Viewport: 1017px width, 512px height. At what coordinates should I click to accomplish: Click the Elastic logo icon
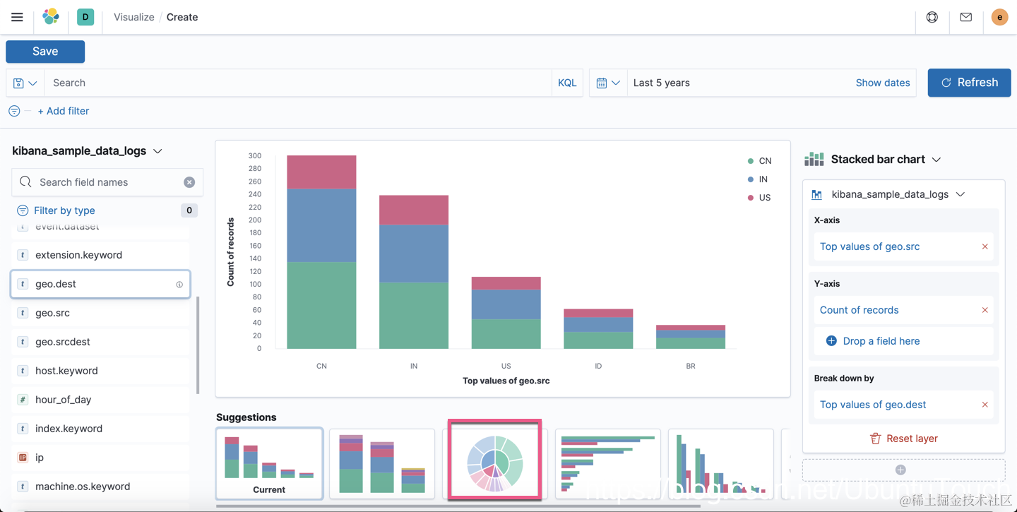click(x=51, y=17)
